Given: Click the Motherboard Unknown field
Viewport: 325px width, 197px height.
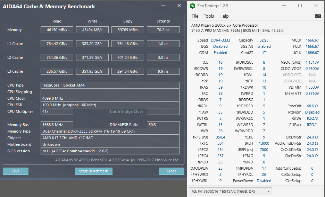Looking at the screenshot, I should click(x=110, y=144).
